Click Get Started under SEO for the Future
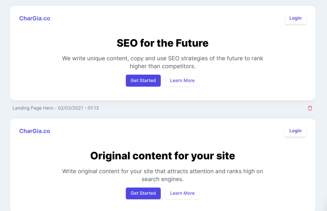 [143, 80]
